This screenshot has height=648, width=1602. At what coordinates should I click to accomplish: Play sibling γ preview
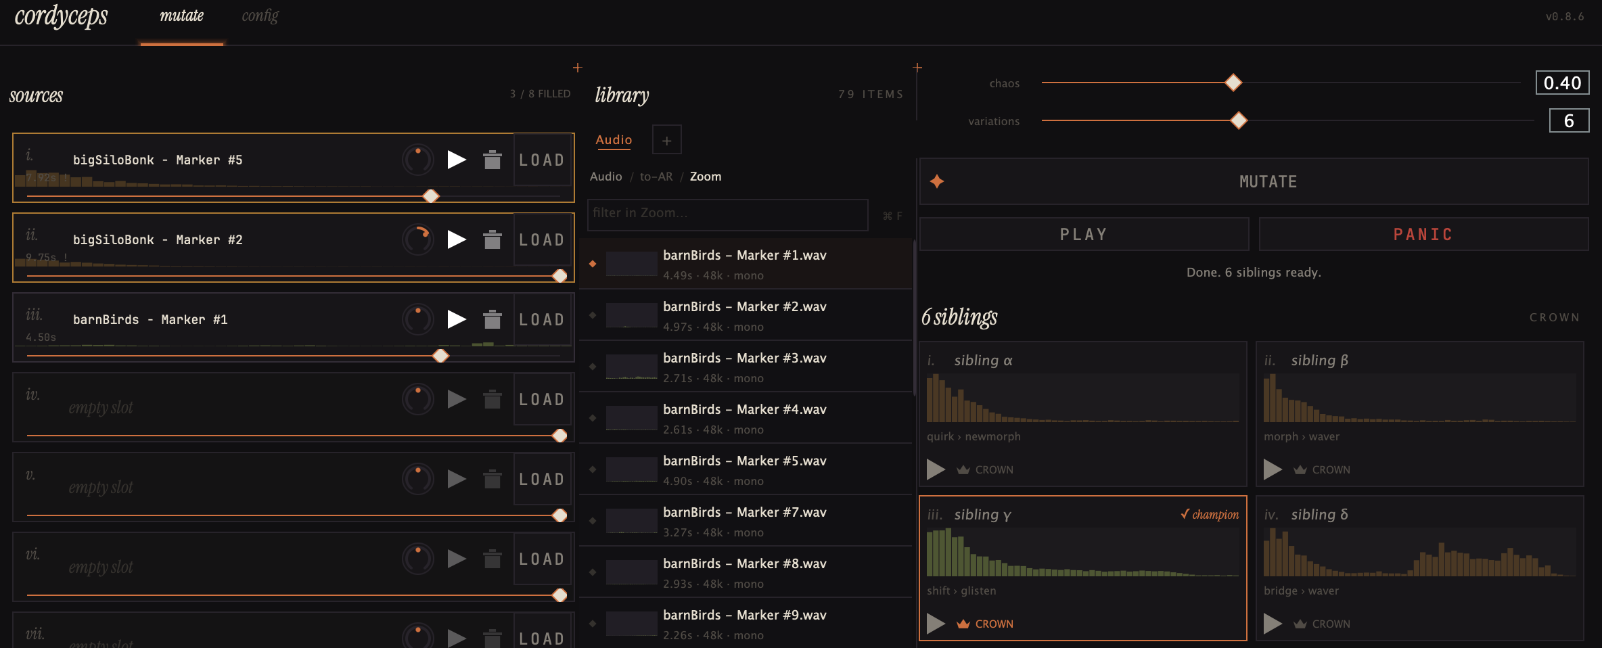click(x=936, y=623)
